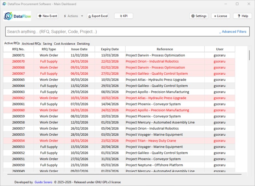Click Project Titan - Heavy Duty Crane
Viewport: 255px width, 186px height.
tap(151, 141)
